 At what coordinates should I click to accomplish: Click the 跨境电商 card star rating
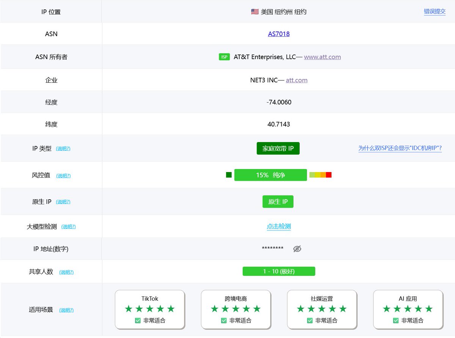(236, 309)
